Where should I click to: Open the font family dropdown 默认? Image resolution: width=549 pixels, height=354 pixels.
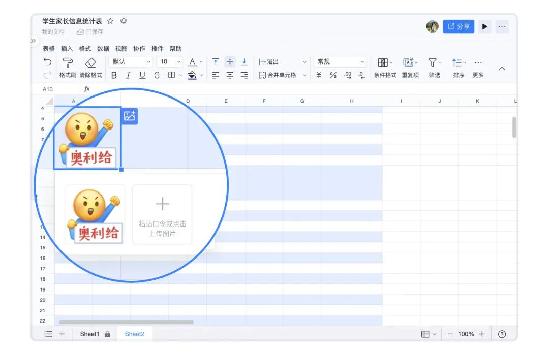pos(131,61)
